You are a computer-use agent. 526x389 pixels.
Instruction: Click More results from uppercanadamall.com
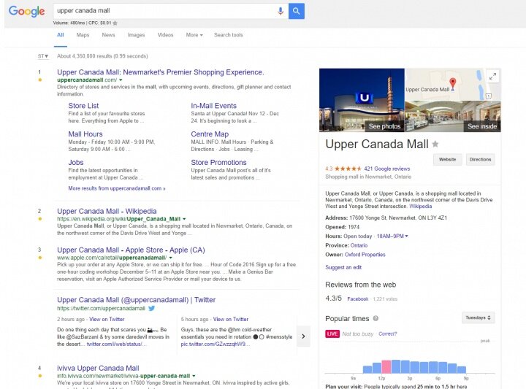[117, 188]
